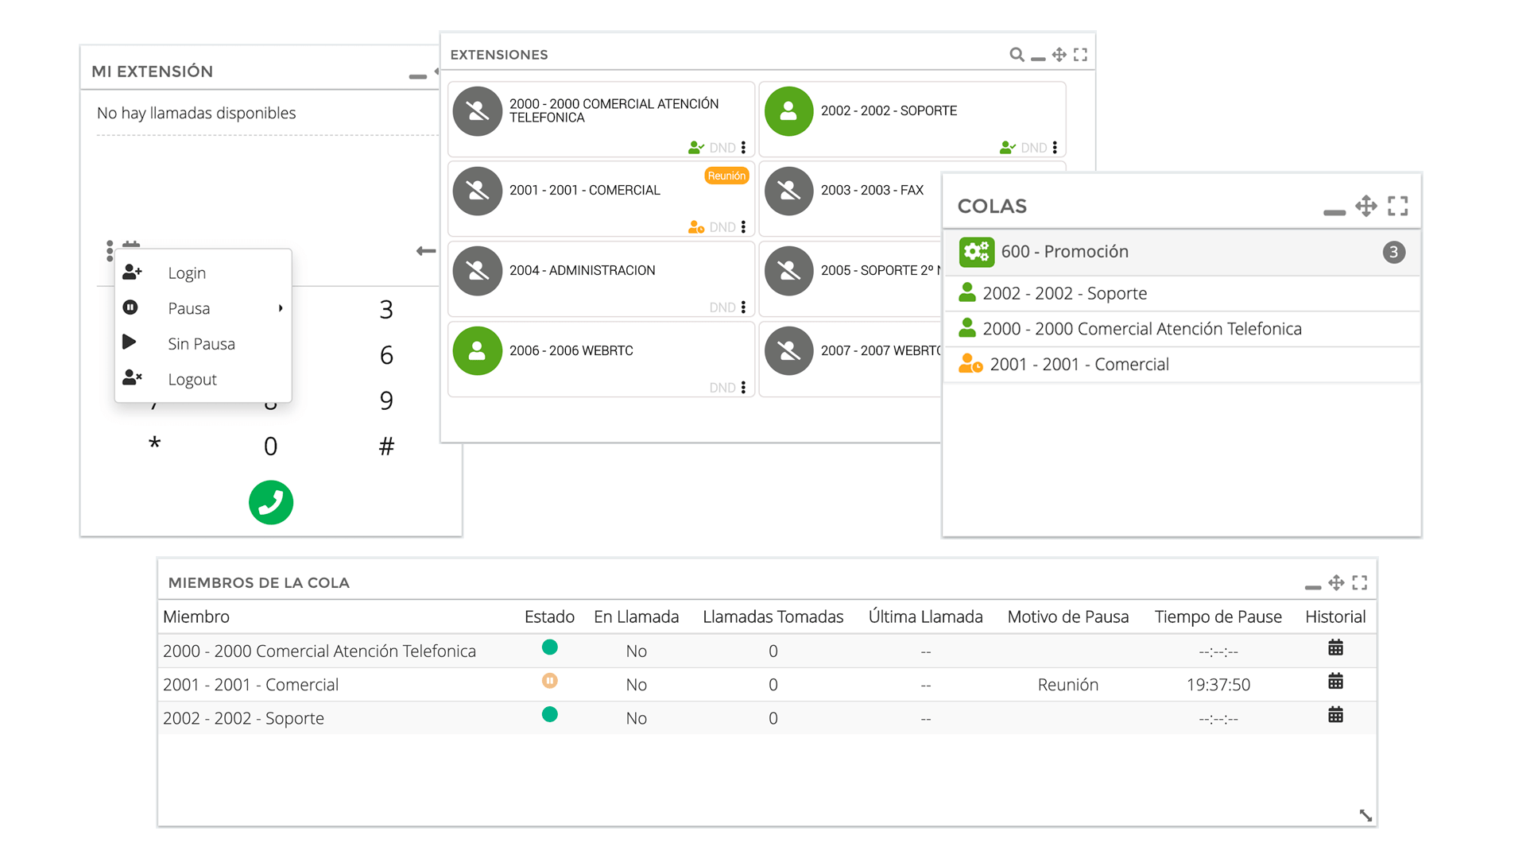Click the member count badge 3 in Colas
1526x858 pixels.
click(1394, 253)
